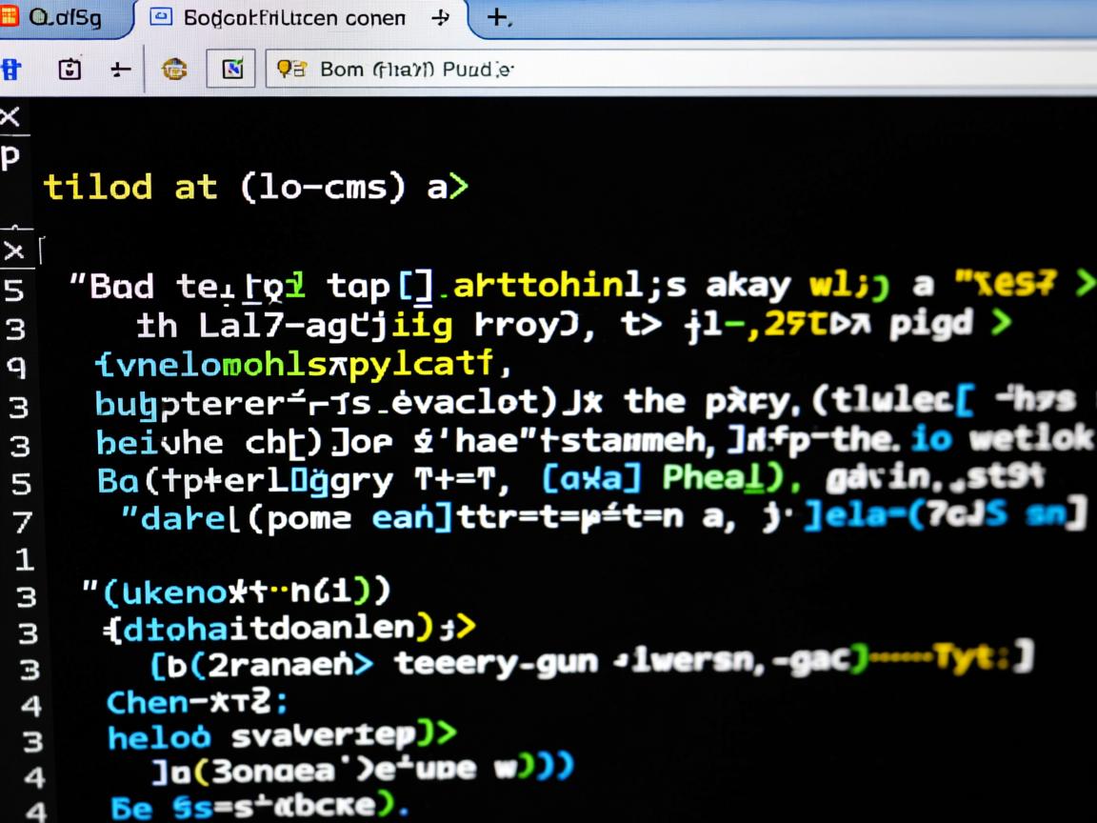The image size is (1097, 823).
Task: Click the arrow icon at the active tab's right
Action: click(x=440, y=18)
